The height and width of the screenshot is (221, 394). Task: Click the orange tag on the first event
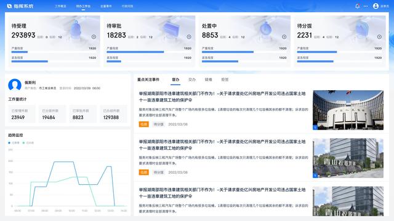pyautogui.click(x=143, y=124)
